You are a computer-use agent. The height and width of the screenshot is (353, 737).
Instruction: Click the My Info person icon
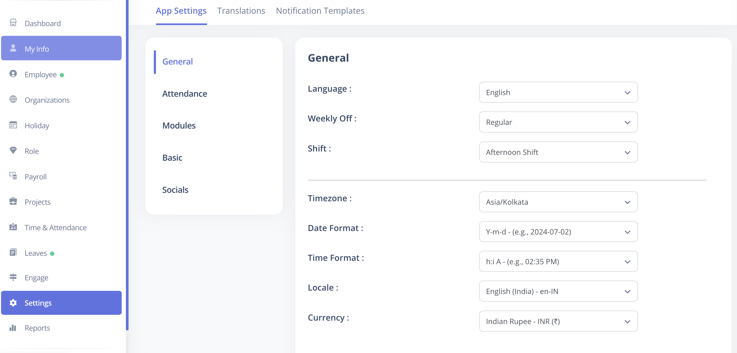point(13,48)
